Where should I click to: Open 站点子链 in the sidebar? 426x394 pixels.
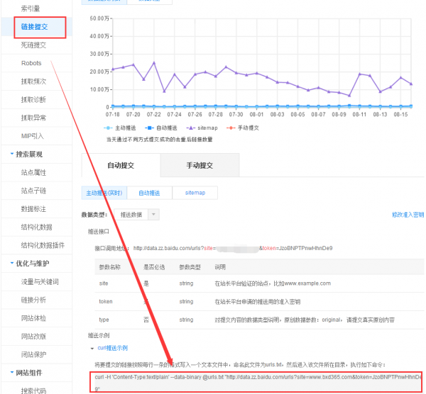pos(33,191)
